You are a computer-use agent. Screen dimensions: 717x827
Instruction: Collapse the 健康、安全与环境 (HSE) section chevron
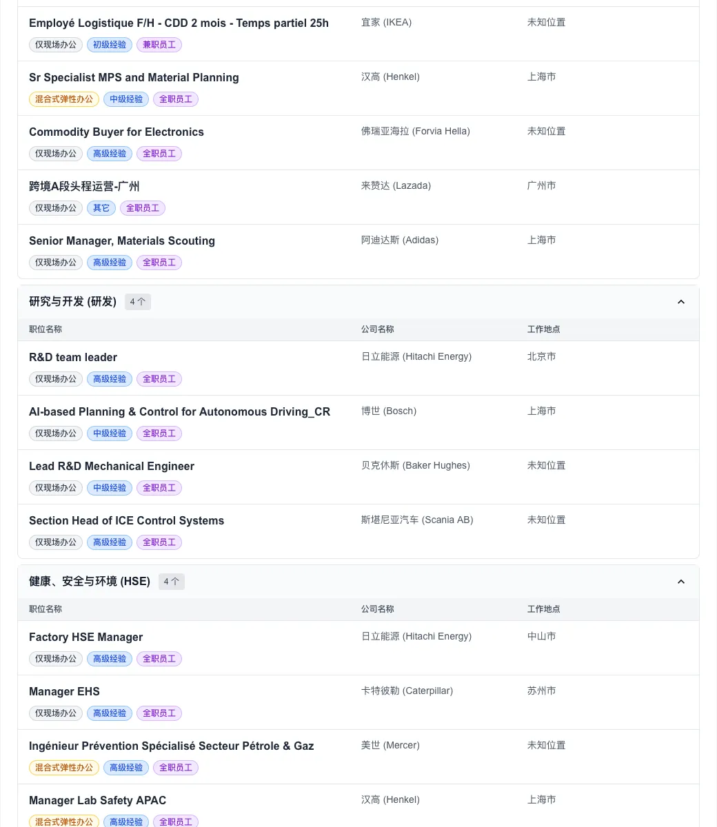[x=681, y=582]
